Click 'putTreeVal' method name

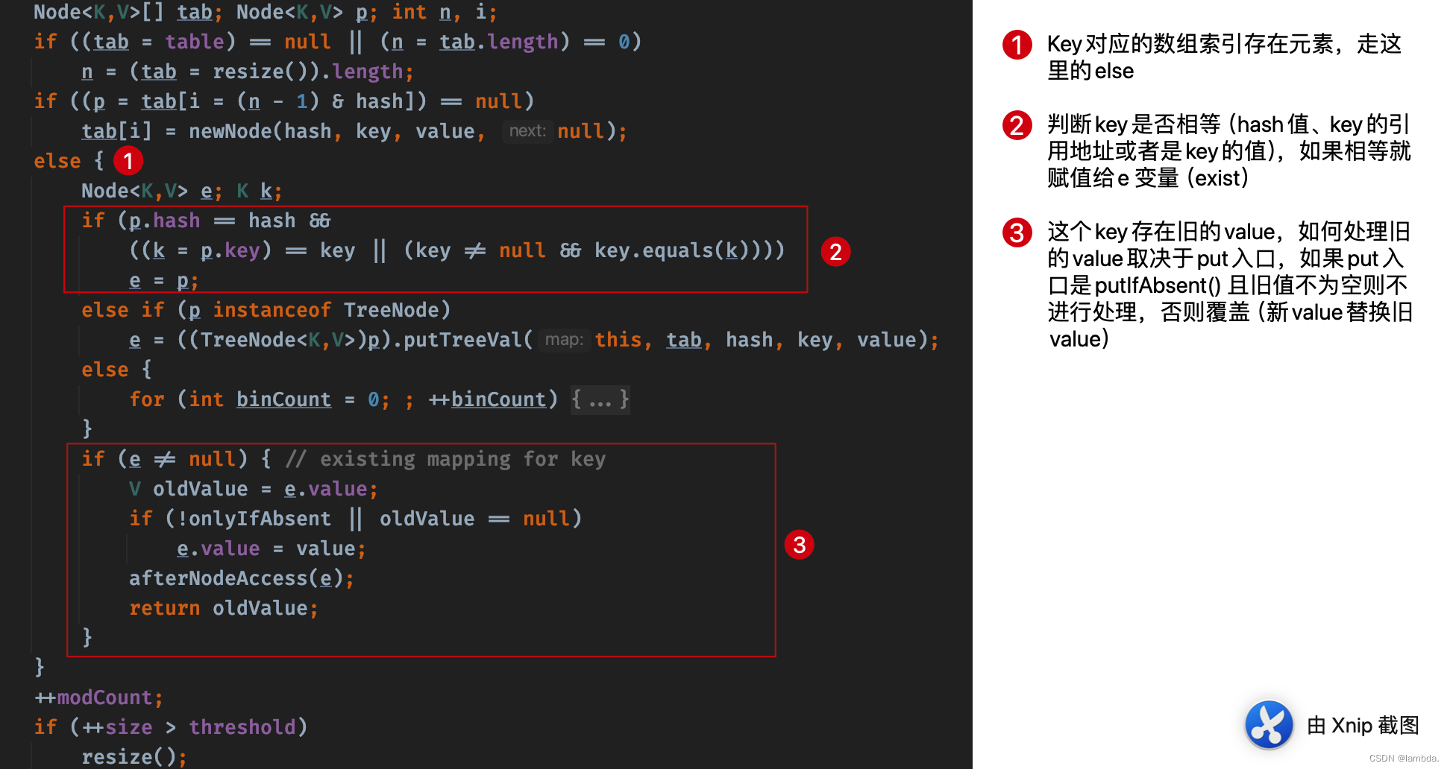(462, 340)
